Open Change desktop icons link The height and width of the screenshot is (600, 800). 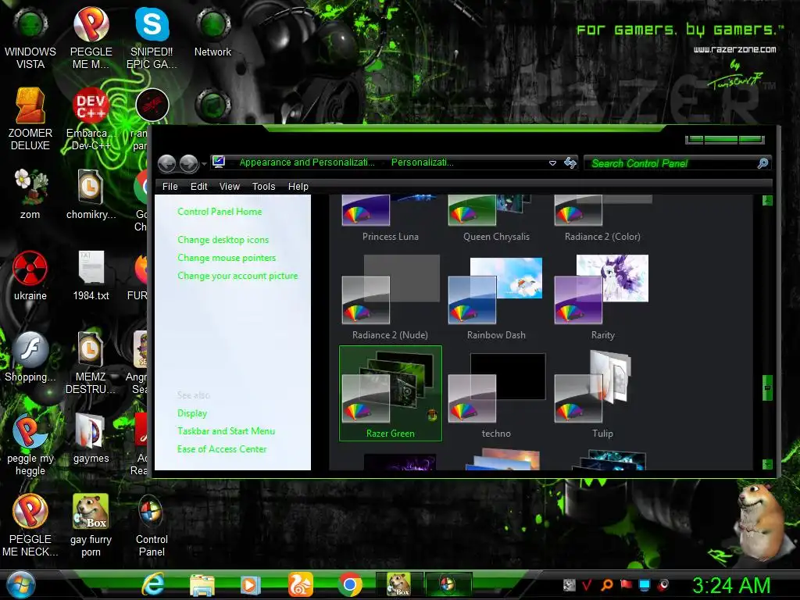(223, 240)
